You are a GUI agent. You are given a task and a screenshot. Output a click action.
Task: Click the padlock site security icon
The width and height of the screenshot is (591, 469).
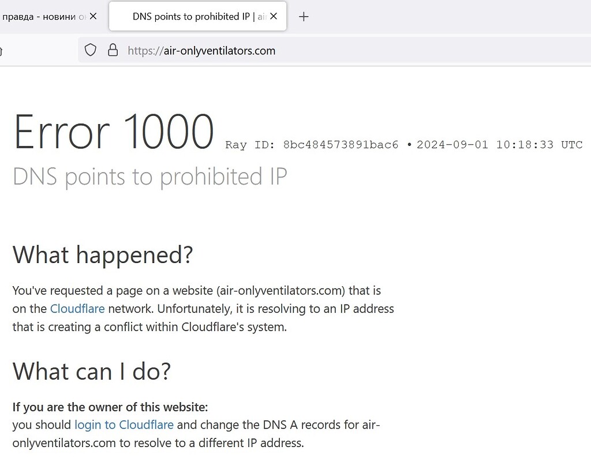[113, 50]
